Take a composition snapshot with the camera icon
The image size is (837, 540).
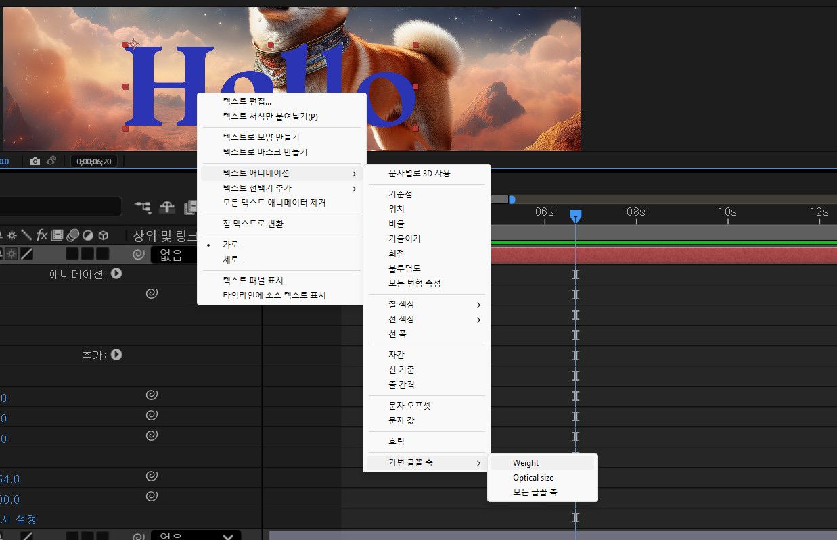coord(35,161)
